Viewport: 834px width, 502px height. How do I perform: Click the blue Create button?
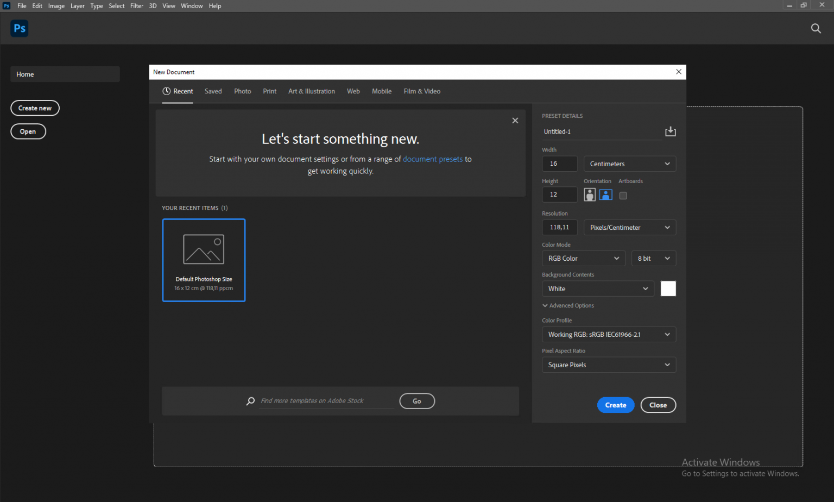(616, 405)
